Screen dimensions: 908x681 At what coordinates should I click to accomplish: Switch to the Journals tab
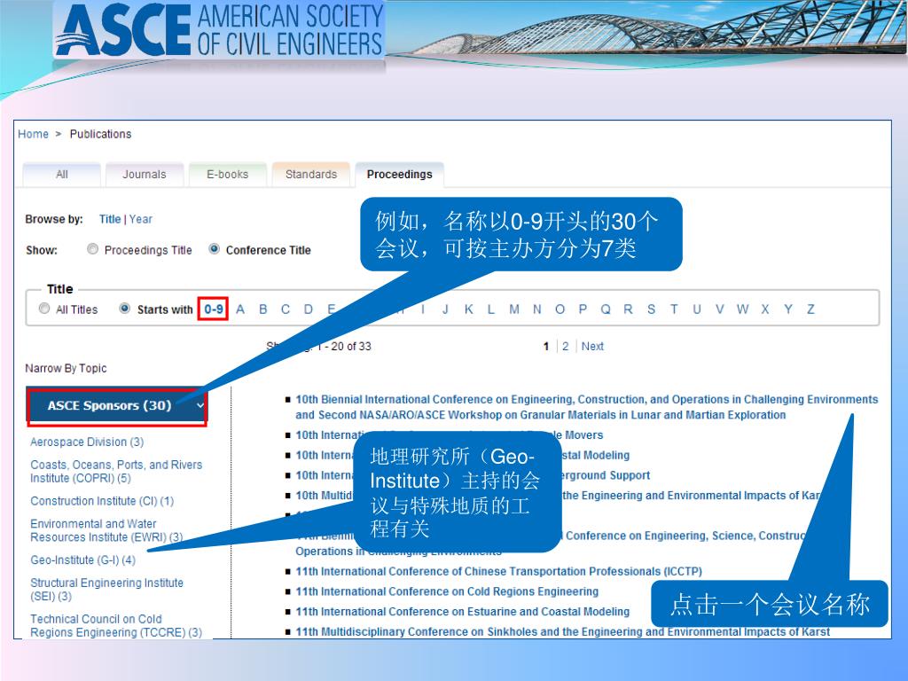[145, 175]
